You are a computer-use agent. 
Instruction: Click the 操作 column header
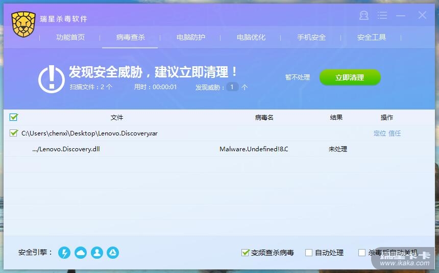coord(386,118)
